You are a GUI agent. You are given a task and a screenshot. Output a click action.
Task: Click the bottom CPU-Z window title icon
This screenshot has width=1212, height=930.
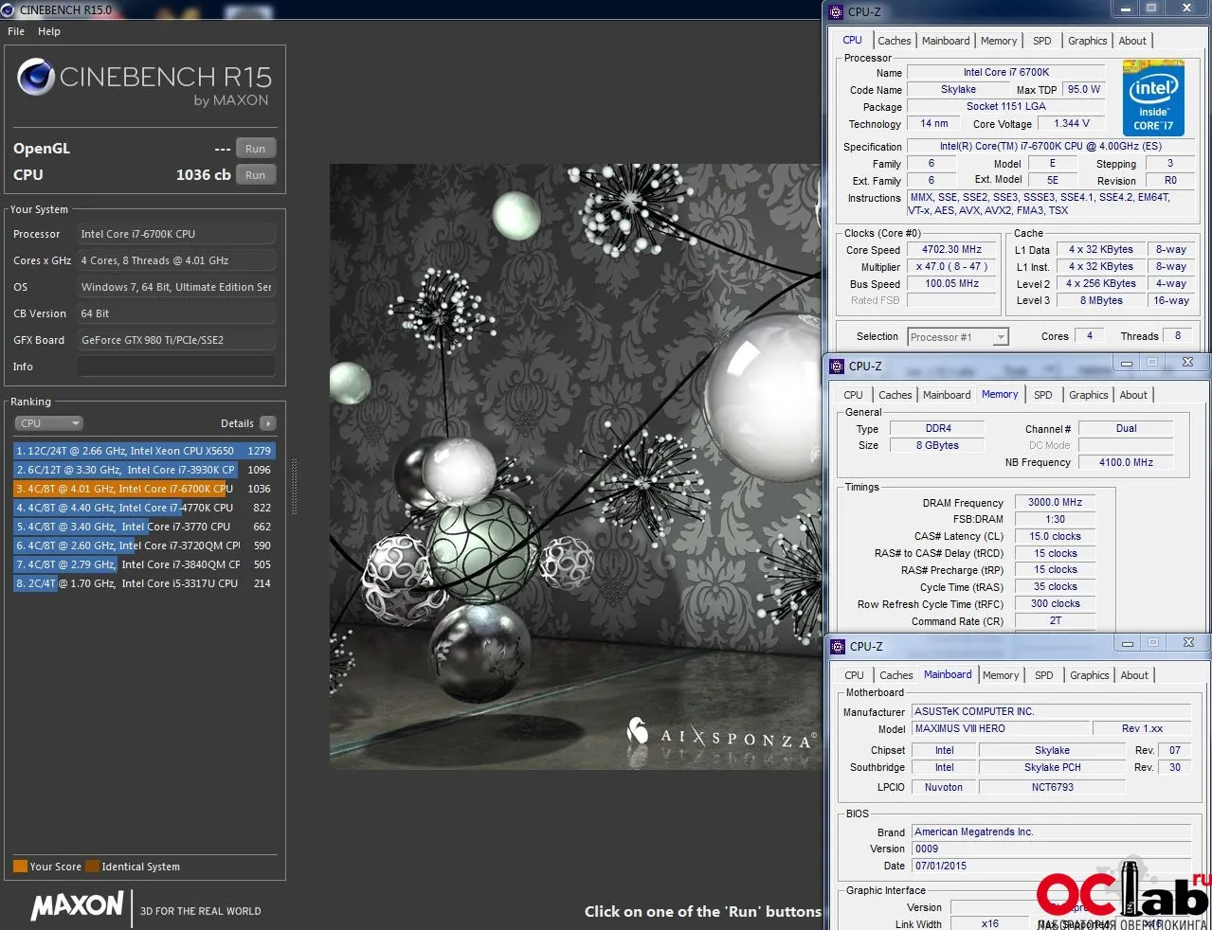(x=838, y=647)
